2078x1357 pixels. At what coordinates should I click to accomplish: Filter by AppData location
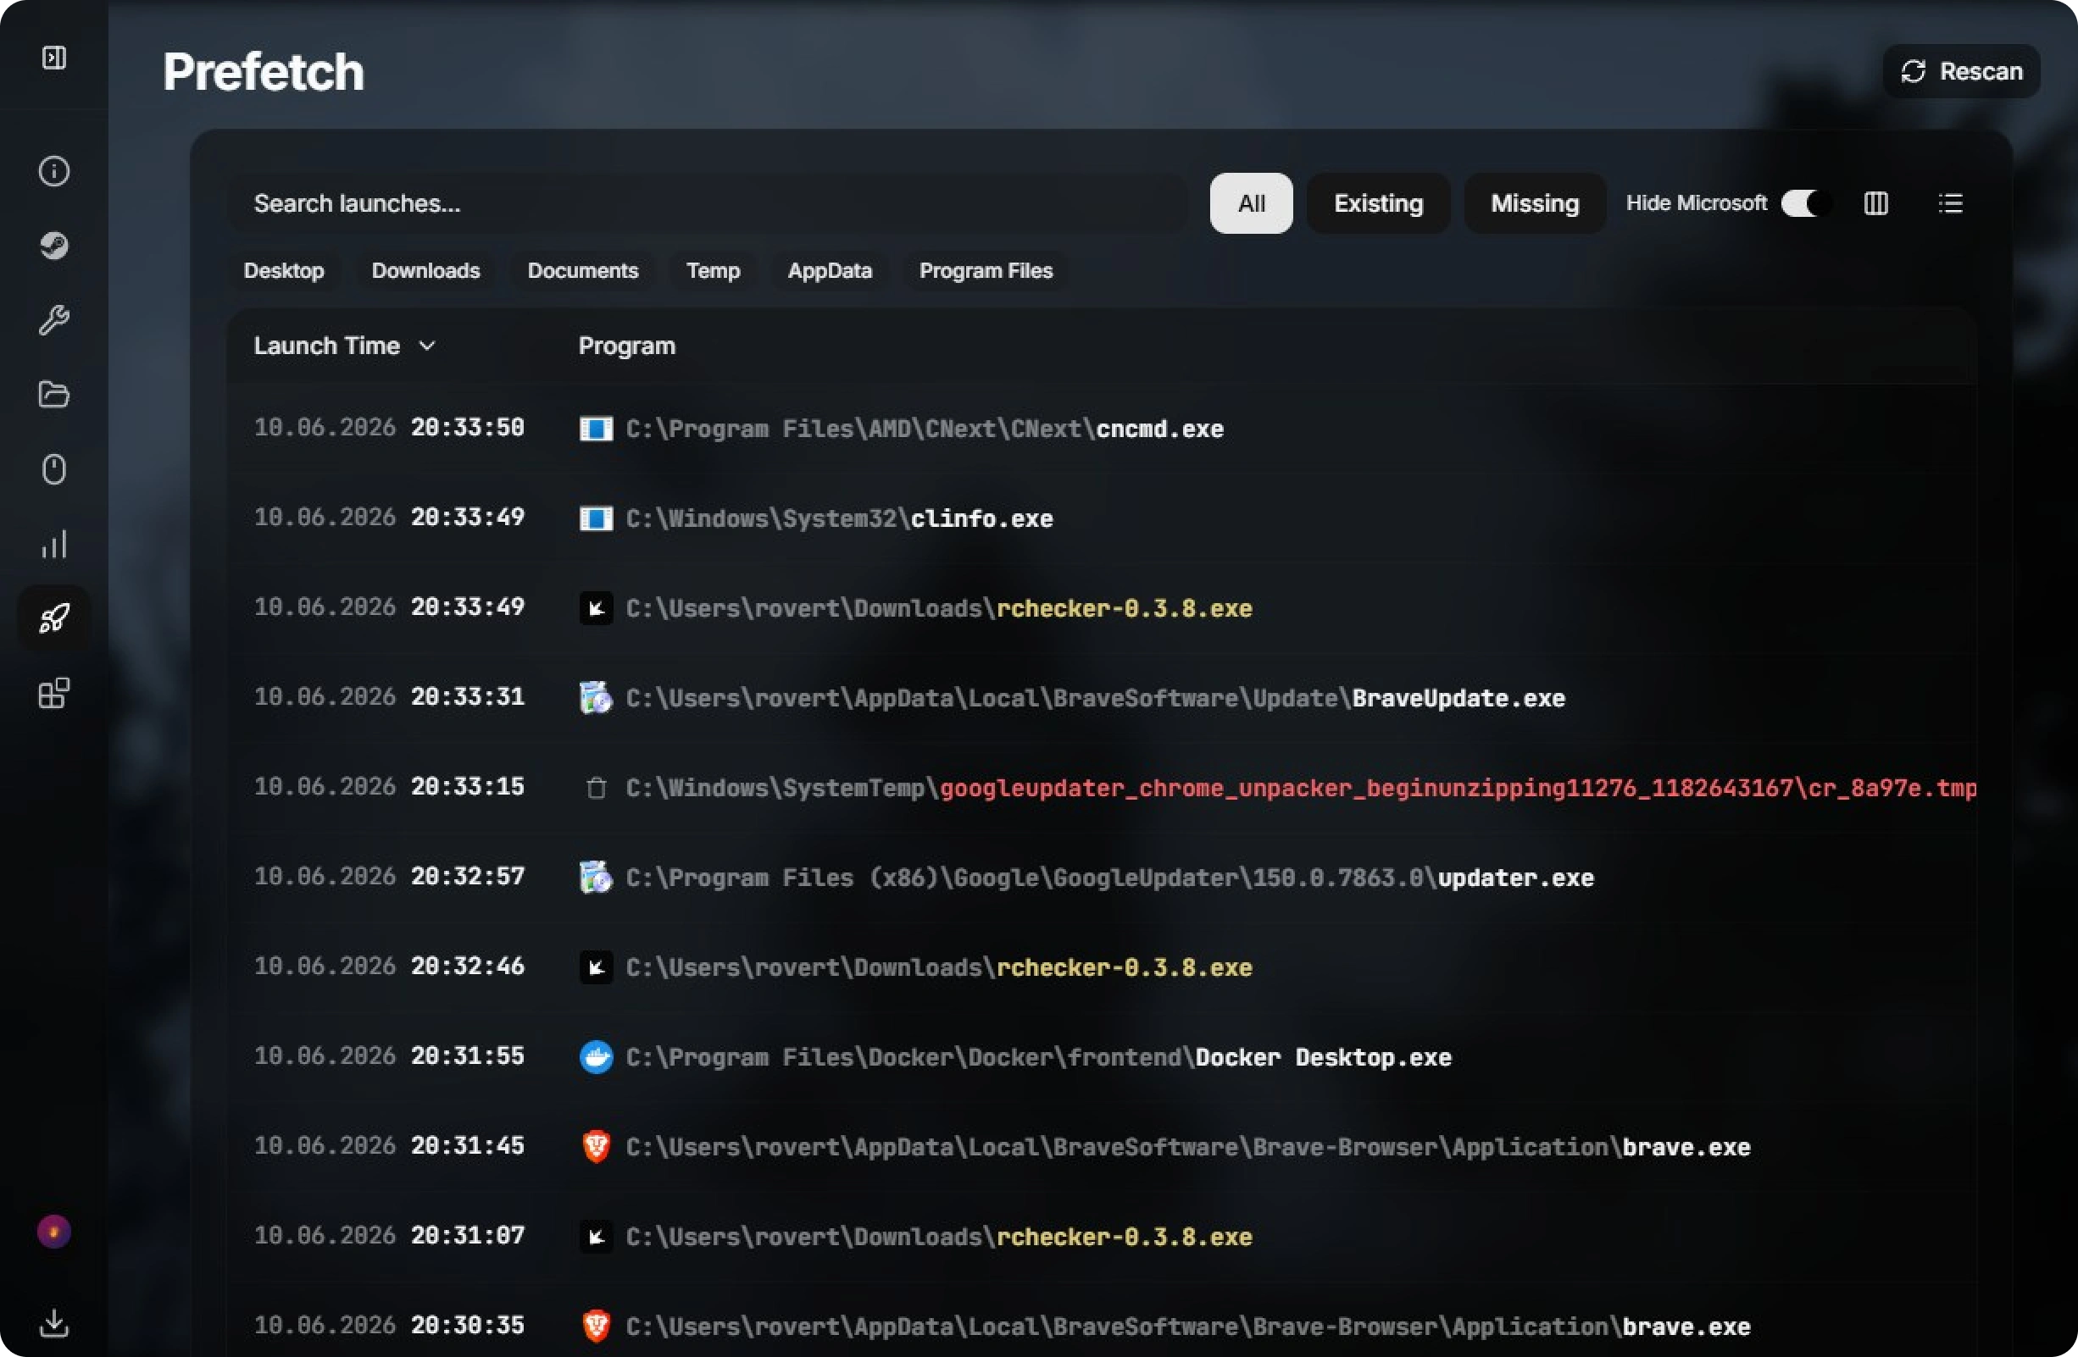click(830, 270)
